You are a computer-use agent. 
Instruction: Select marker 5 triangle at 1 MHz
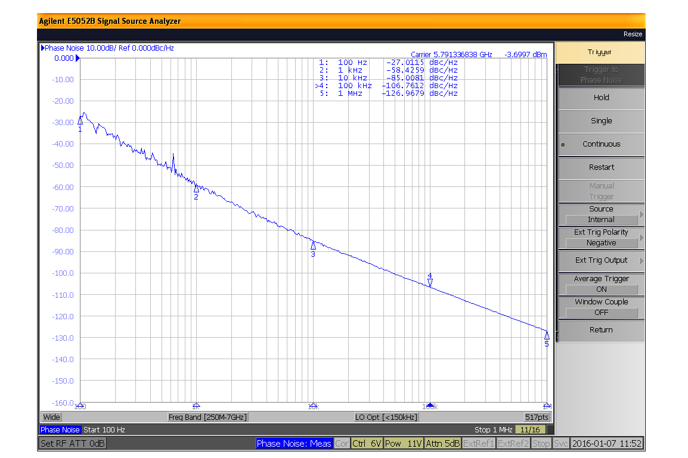[547, 336]
